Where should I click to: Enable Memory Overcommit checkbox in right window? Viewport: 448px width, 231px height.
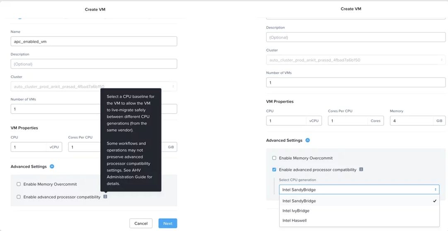point(274,158)
